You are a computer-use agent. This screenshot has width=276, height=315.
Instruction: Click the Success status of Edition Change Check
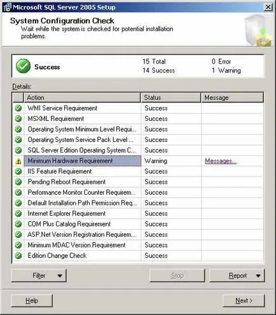click(156, 256)
